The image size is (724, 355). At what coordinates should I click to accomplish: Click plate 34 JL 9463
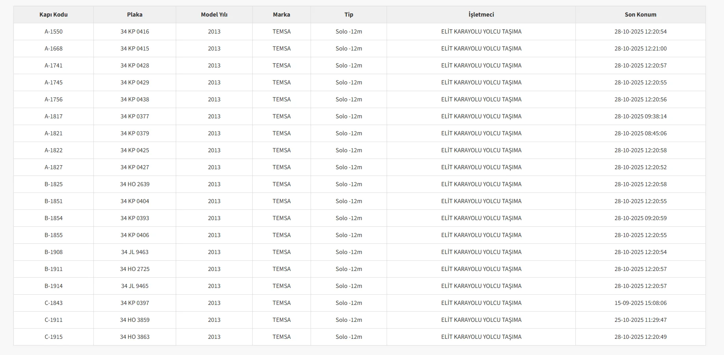click(135, 252)
